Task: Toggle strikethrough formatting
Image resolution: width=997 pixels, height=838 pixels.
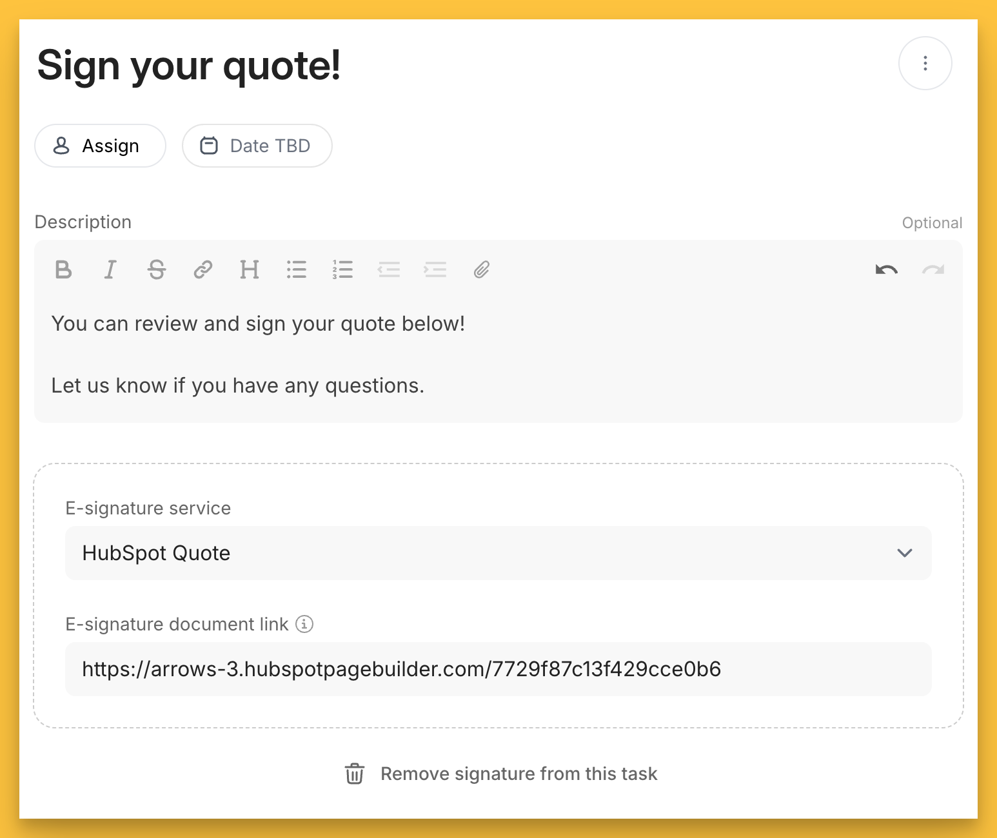Action: tap(157, 269)
